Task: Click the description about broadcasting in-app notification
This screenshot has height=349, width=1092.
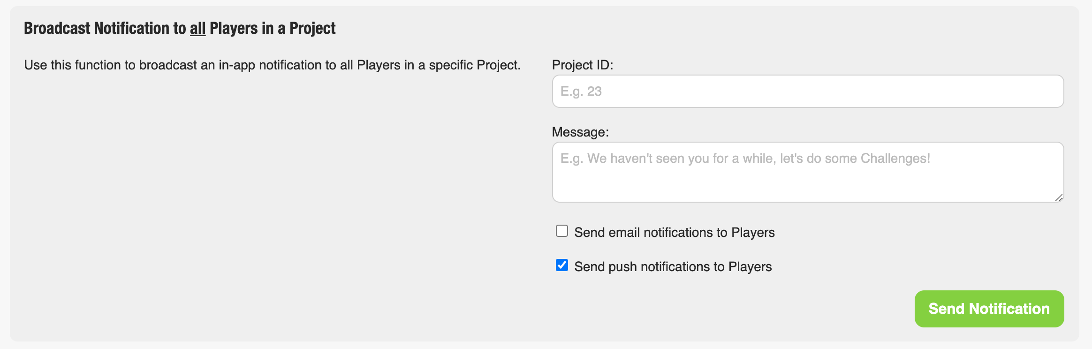Action: 273,65
